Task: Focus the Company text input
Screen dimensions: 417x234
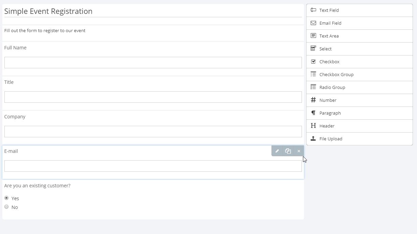Action: pyautogui.click(x=153, y=132)
